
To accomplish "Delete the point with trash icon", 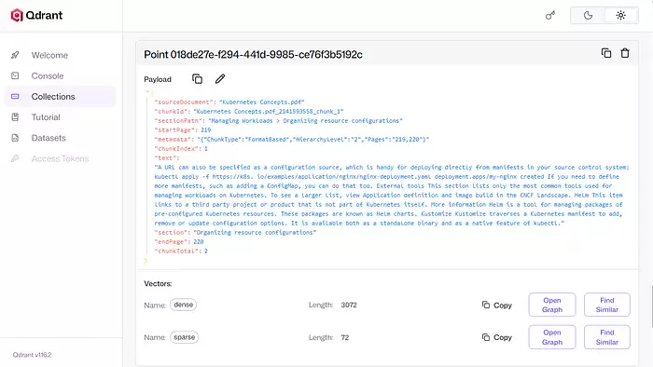I will click(x=625, y=53).
